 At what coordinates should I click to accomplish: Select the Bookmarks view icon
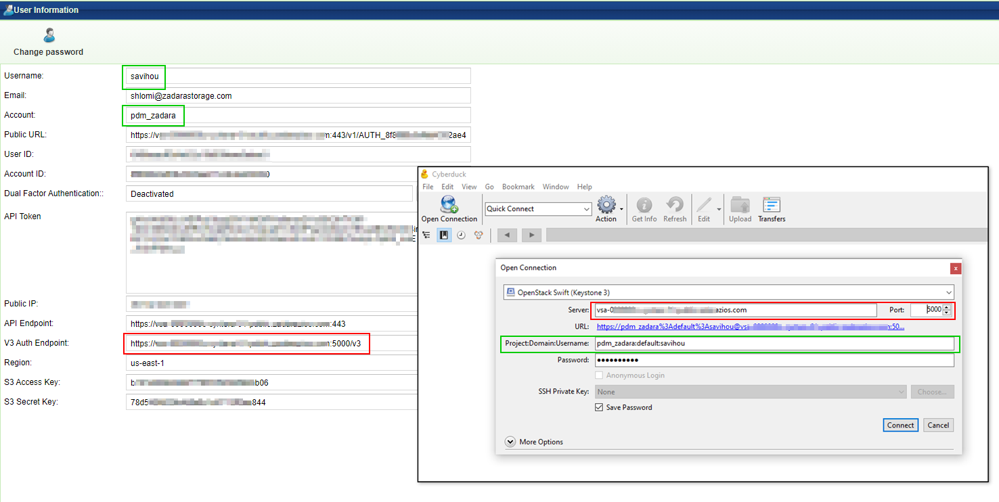pos(444,235)
